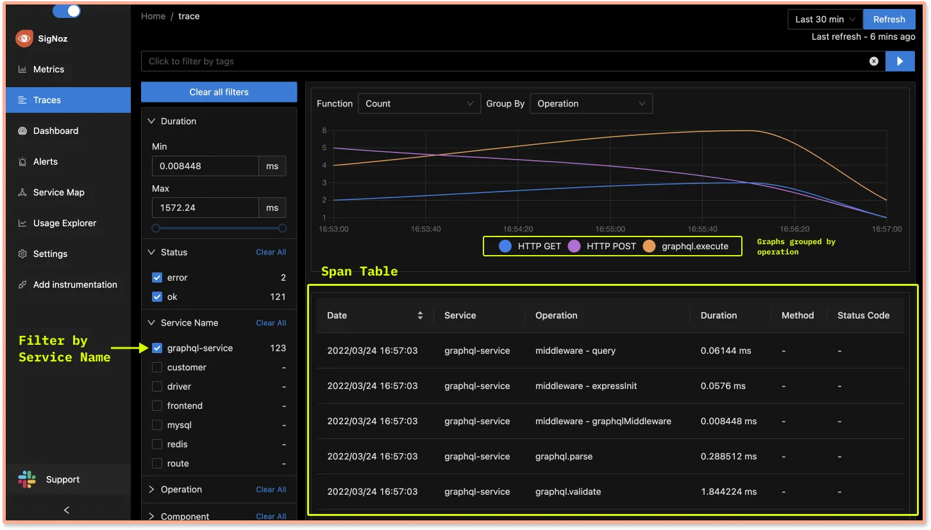Go to Home breadcrumb

point(153,16)
